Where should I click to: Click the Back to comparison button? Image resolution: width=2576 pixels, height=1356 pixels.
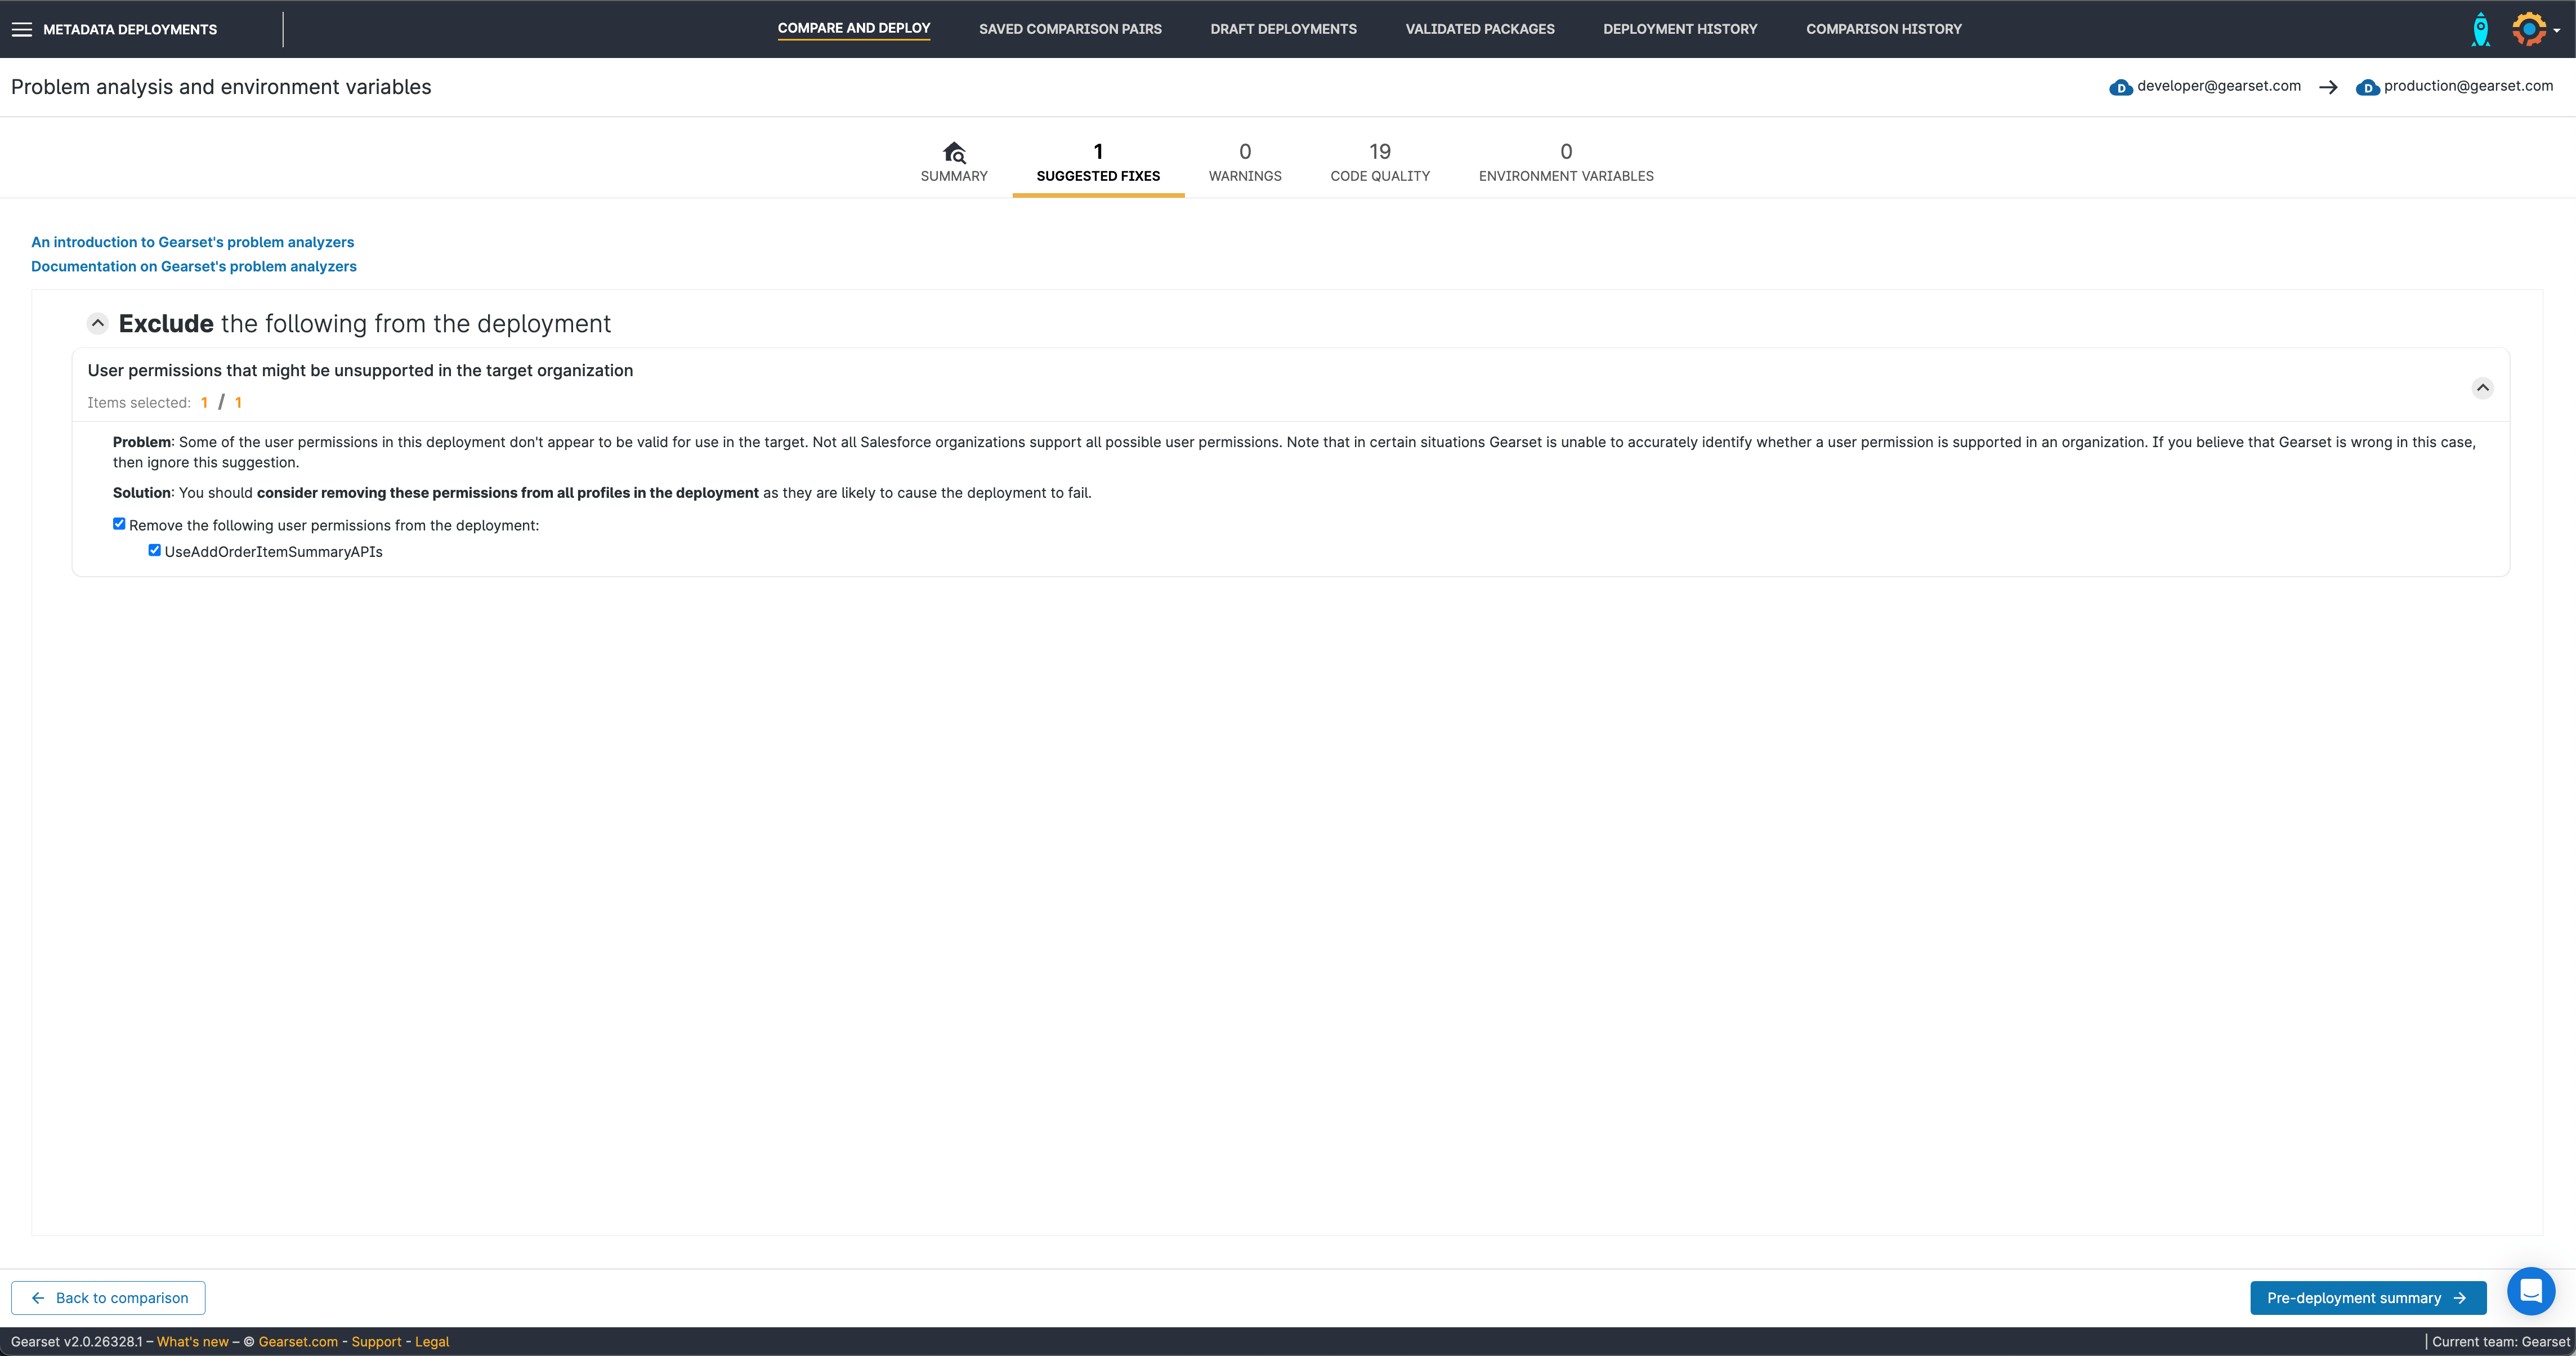pos(107,1297)
